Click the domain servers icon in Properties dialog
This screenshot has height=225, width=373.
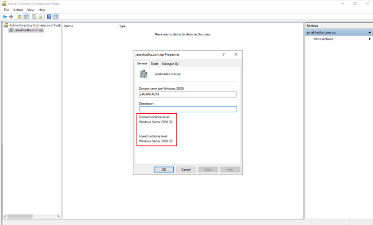144,74
